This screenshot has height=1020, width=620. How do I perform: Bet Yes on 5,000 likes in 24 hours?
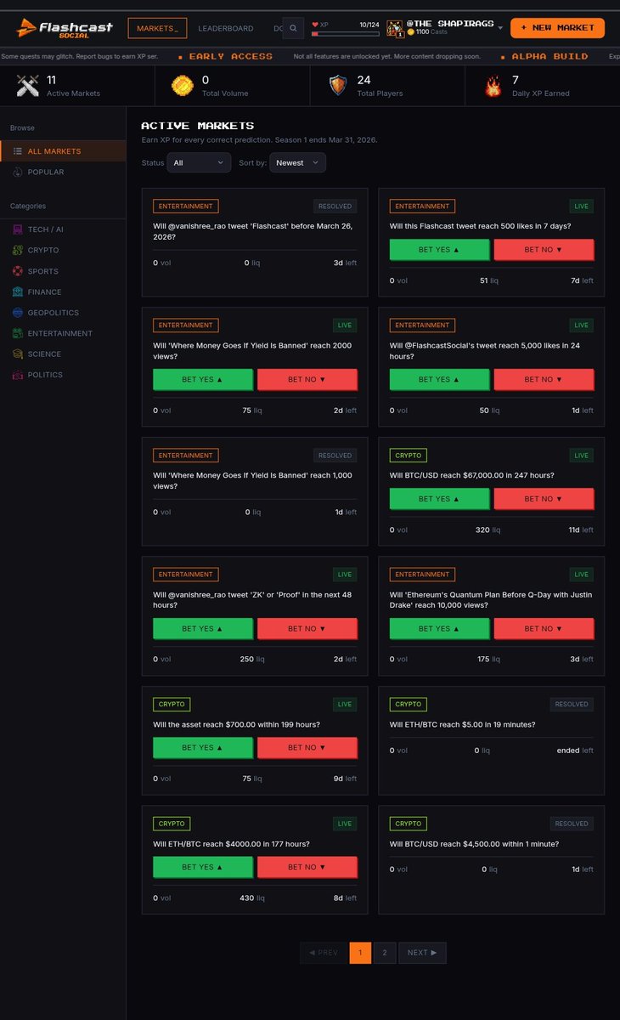click(x=439, y=379)
